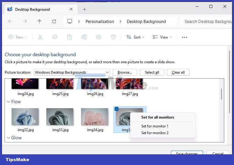This screenshot has width=234, height=165.
Task: Click Personalization in the breadcrumb
Action: pos(100,22)
